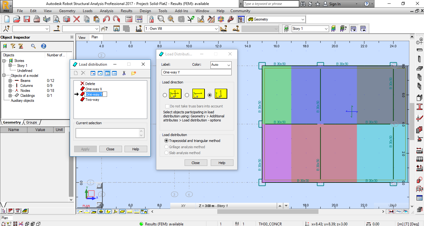424x226 pixels.
Task: Save the project with floppy disk icon
Action: pos(26,19)
